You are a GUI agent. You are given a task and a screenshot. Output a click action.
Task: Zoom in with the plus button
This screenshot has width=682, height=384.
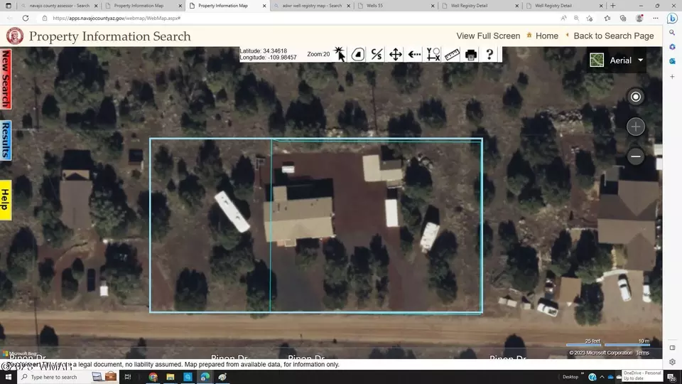635,127
